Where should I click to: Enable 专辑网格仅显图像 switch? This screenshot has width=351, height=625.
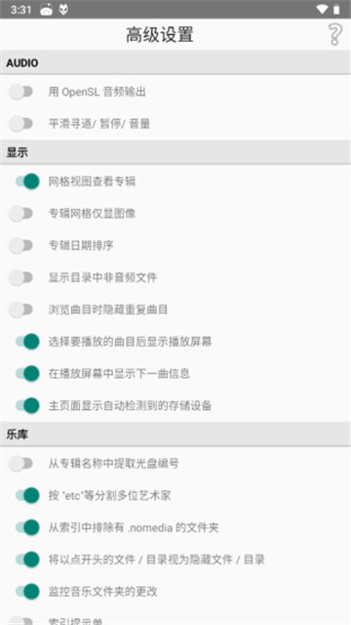point(21,213)
